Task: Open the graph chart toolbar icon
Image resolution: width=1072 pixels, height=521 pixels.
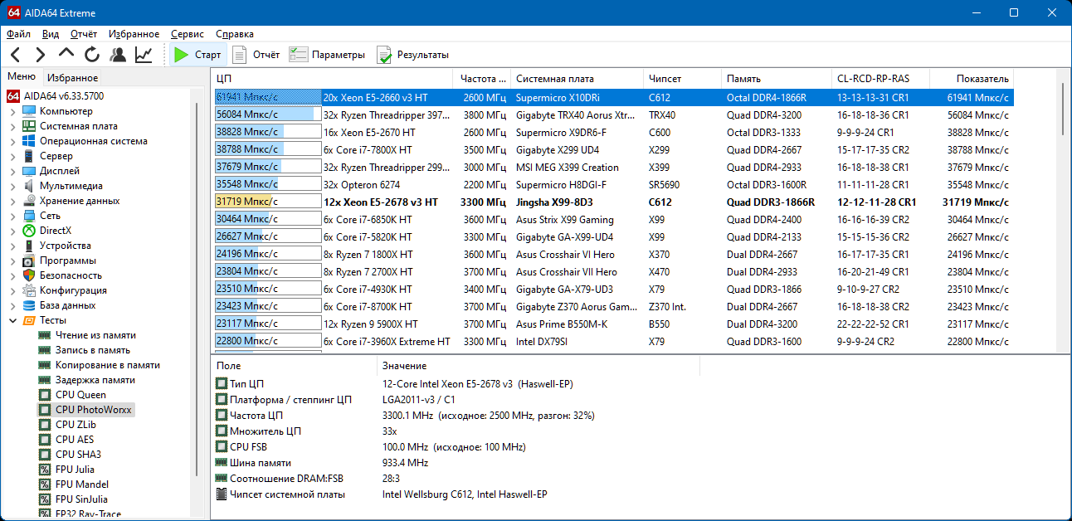Action: 144,55
